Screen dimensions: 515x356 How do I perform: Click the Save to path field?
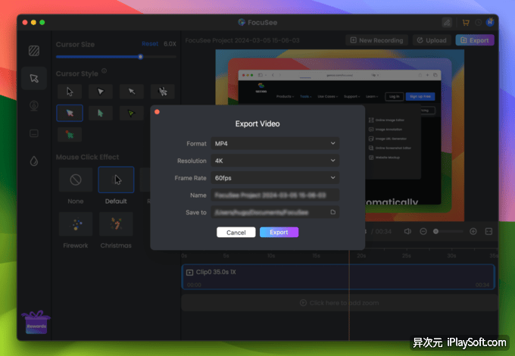pos(275,212)
